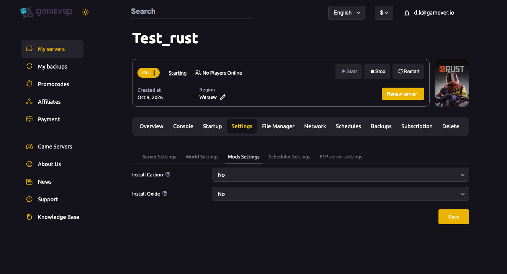Viewport: 507px width, 274px height.
Task: Switch to the Console tab
Action: (183, 126)
